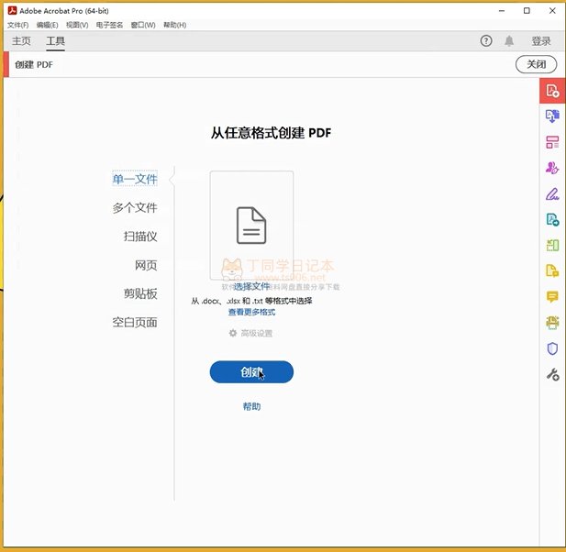
Task: Click the help question mark icon
Action: coord(486,40)
